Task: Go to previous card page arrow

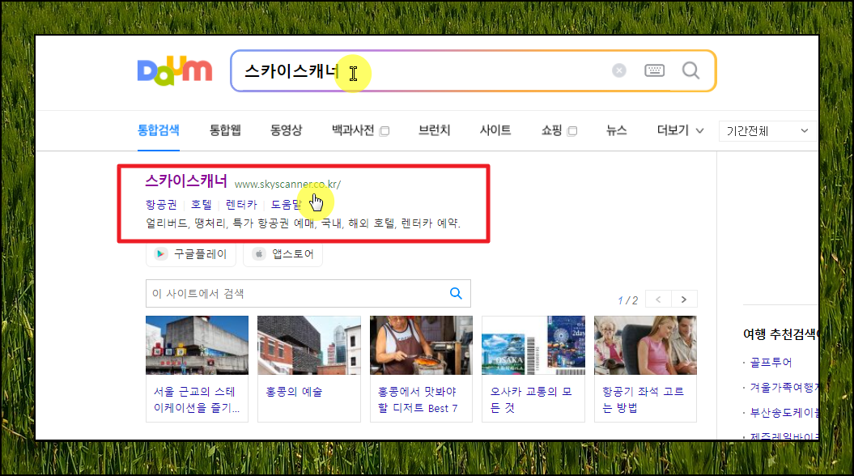Action: (x=658, y=300)
